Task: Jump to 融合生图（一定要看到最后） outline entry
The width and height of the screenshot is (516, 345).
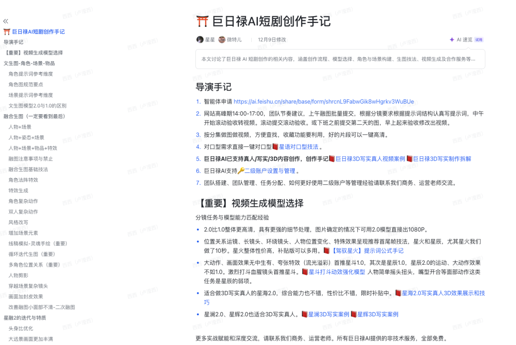Action: point(35,116)
